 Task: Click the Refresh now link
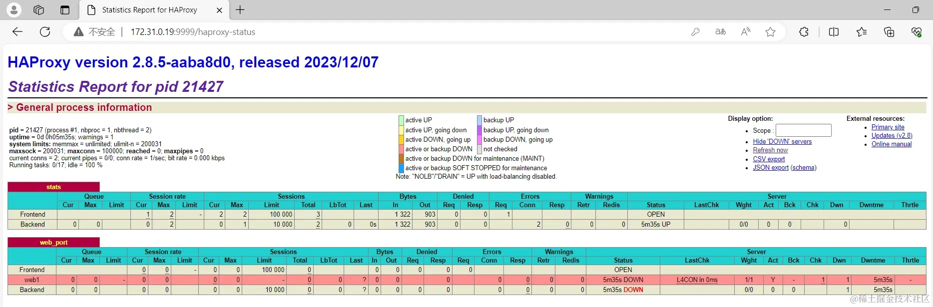(770, 150)
